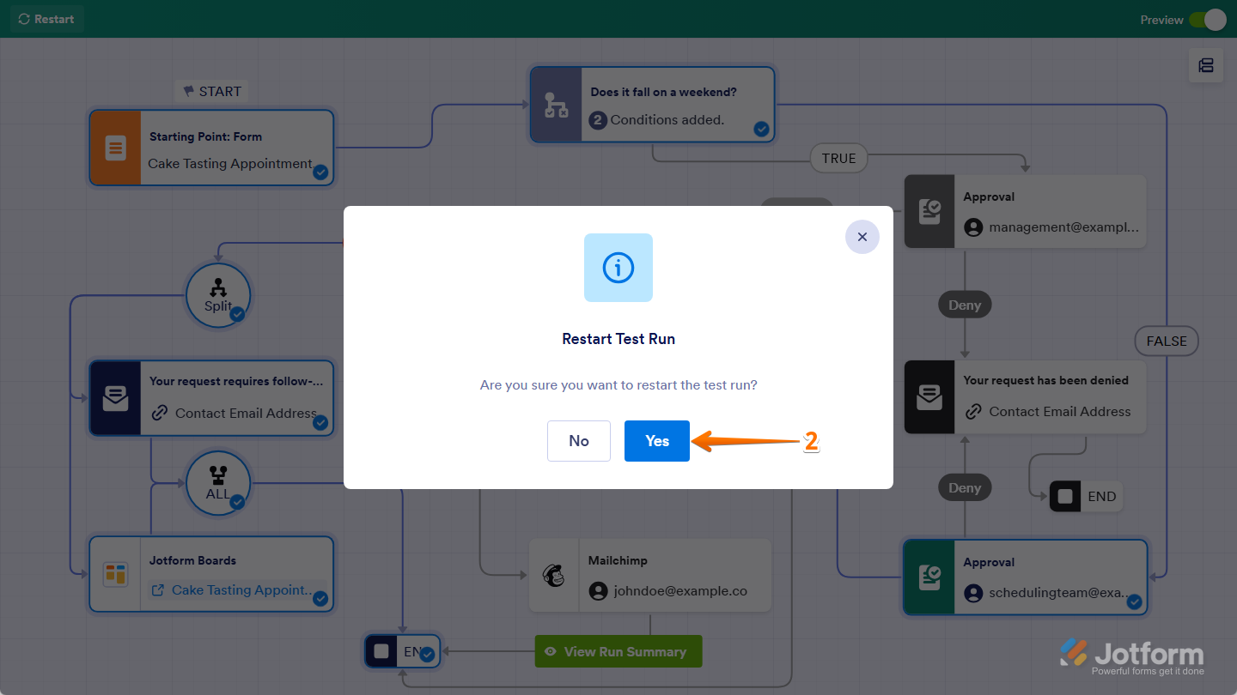
Task: Click the orange form icon on Starting Point node
Action: point(115,148)
